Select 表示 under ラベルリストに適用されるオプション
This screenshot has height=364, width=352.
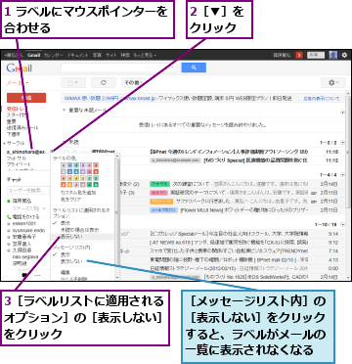tap(66, 223)
